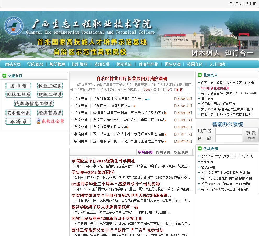Open 旅游系 quick entry button
The width and height of the screenshot is (259, 236).
coord(18,121)
